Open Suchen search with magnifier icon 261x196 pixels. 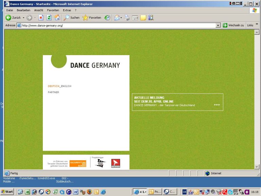coord(71,17)
